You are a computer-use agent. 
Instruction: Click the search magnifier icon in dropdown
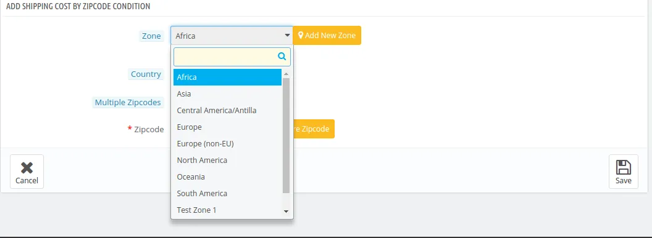coord(282,57)
